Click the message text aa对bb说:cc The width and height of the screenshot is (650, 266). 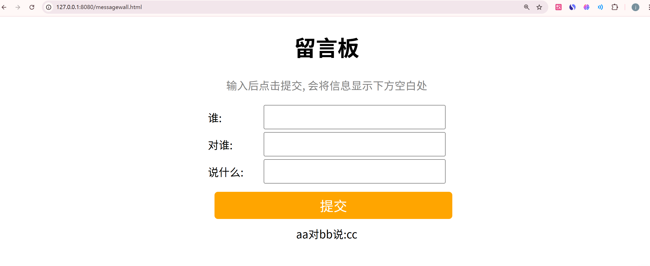pyautogui.click(x=327, y=235)
